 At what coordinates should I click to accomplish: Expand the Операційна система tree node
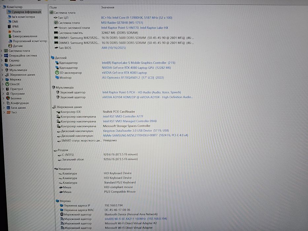(x=2, y=55)
